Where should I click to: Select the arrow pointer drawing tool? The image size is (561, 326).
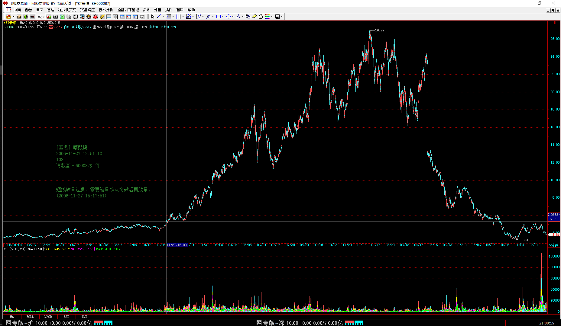tap(153, 17)
